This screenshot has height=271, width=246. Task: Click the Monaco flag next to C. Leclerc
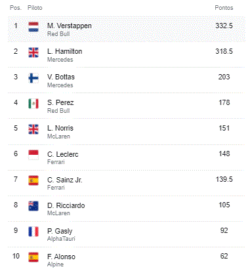[33, 155]
